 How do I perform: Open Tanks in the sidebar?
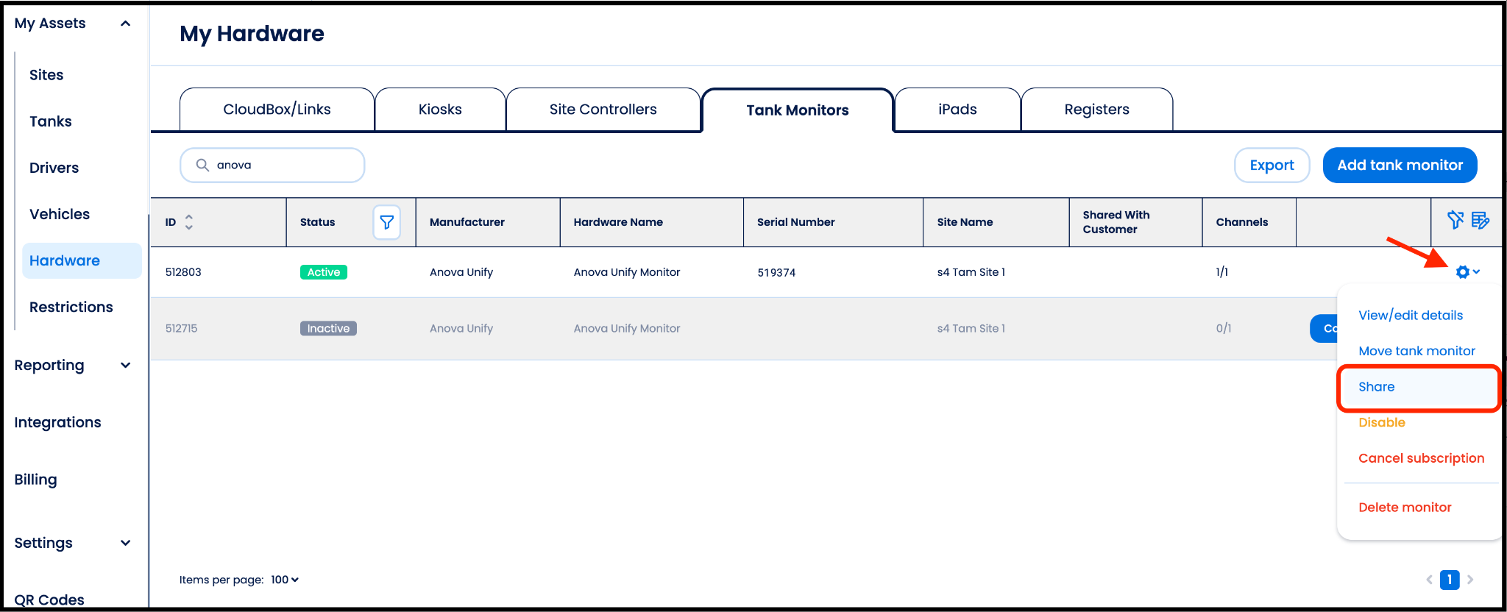click(x=51, y=121)
